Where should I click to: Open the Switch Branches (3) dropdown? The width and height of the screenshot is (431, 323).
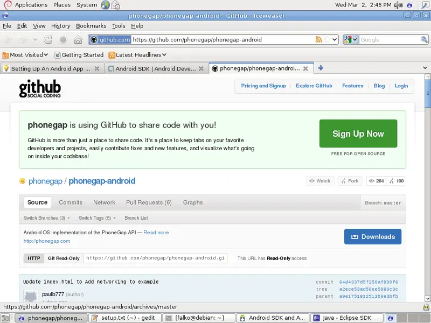[x=47, y=218]
